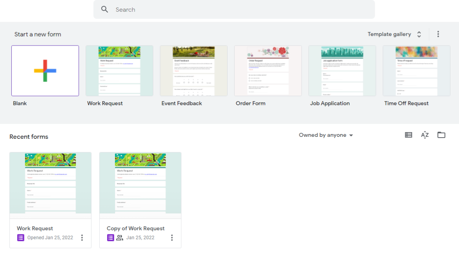Click the Blank template label
459x258 pixels.
coord(20,103)
